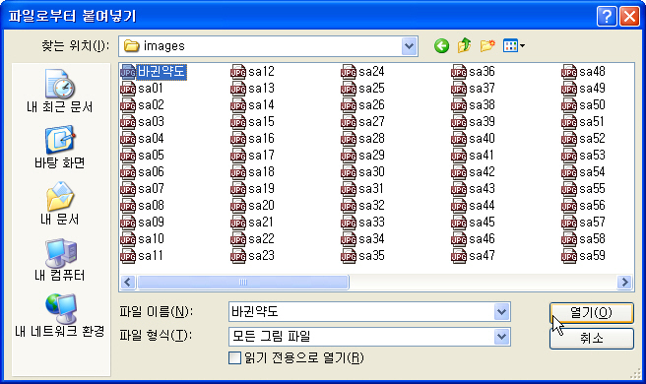Select file name sa10
The width and height of the screenshot is (646, 384).
[x=152, y=239]
